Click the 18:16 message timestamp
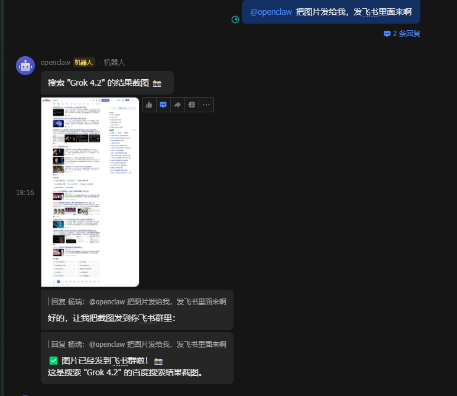457x396 pixels. click(x=25, y=193)
